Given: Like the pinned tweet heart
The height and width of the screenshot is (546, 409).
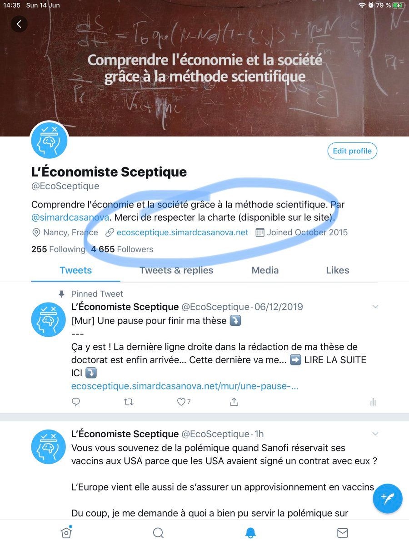Looking at the screenshot, I should pyautogui.click(x=181, y=402).
